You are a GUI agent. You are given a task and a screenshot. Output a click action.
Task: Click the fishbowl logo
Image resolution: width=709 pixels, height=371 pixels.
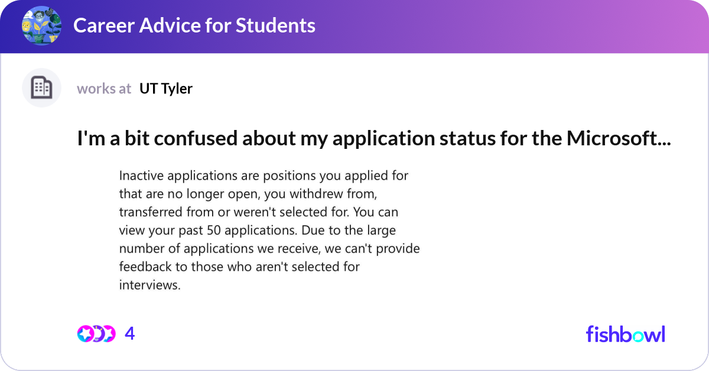click(x=625, y=334)
